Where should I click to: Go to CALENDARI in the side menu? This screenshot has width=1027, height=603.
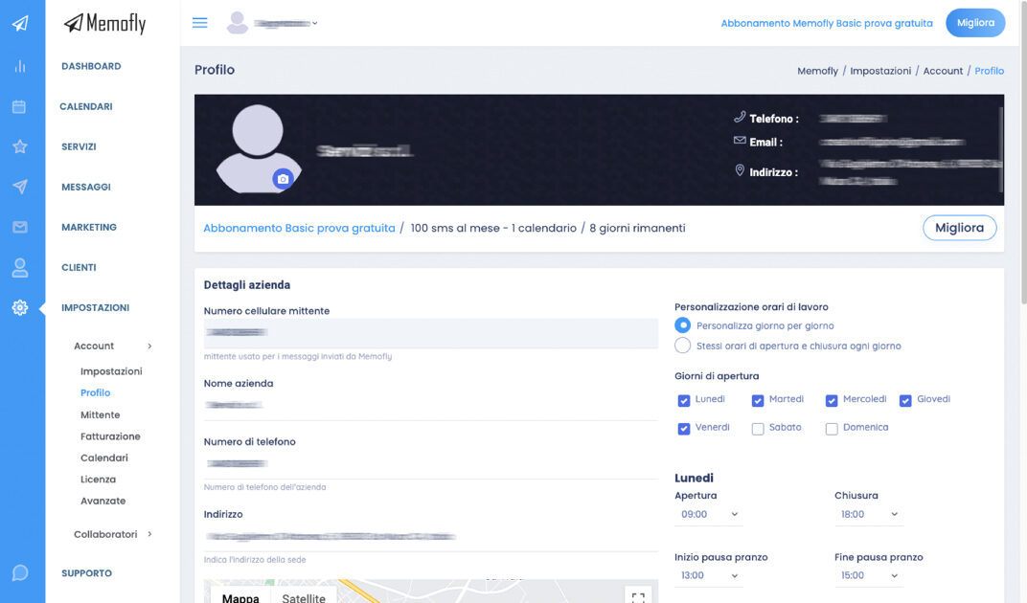pyautogui.click(x=86, y=106)
